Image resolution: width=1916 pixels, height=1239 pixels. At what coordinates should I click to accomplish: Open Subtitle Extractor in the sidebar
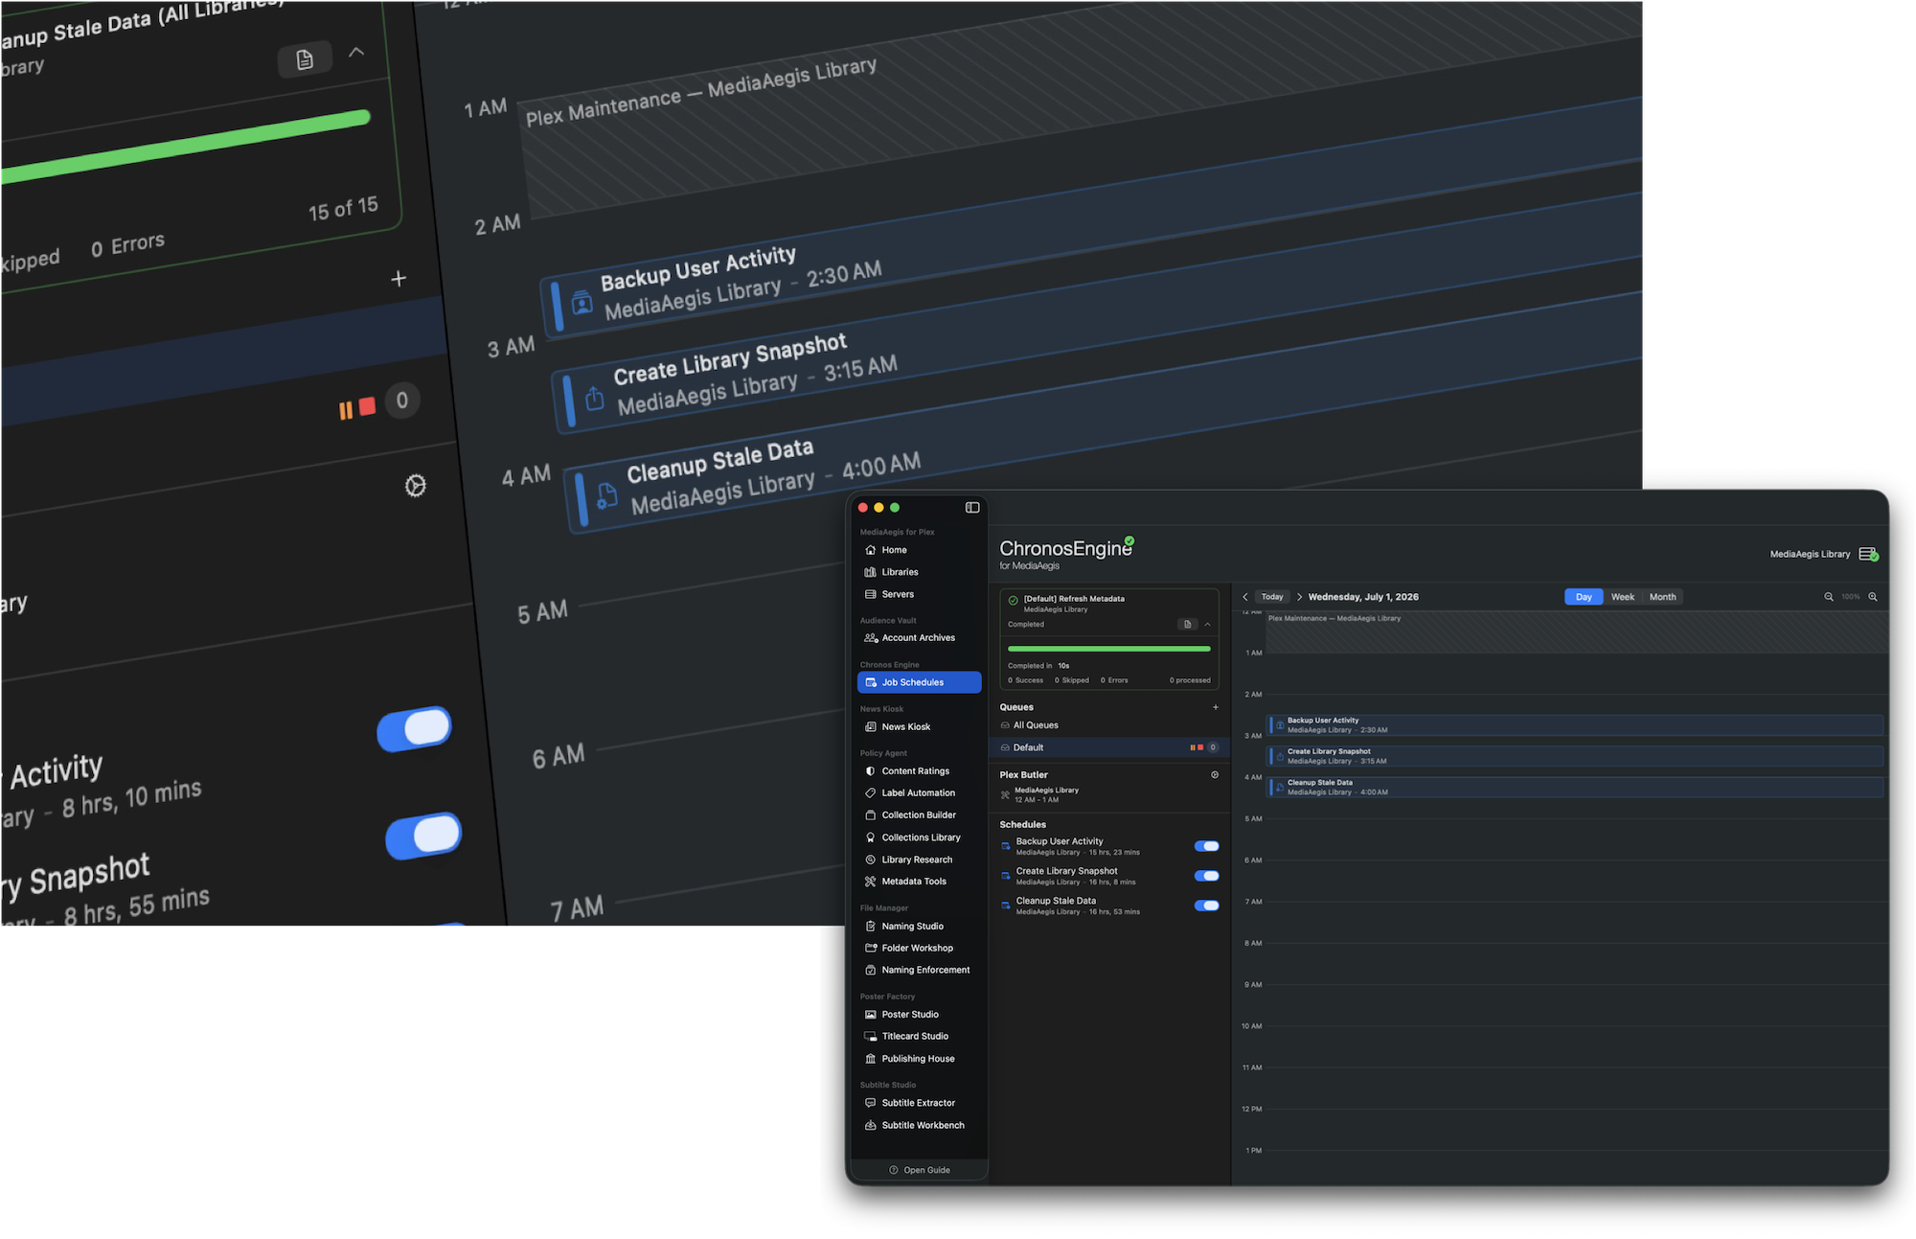click(x=919, y=1103)
